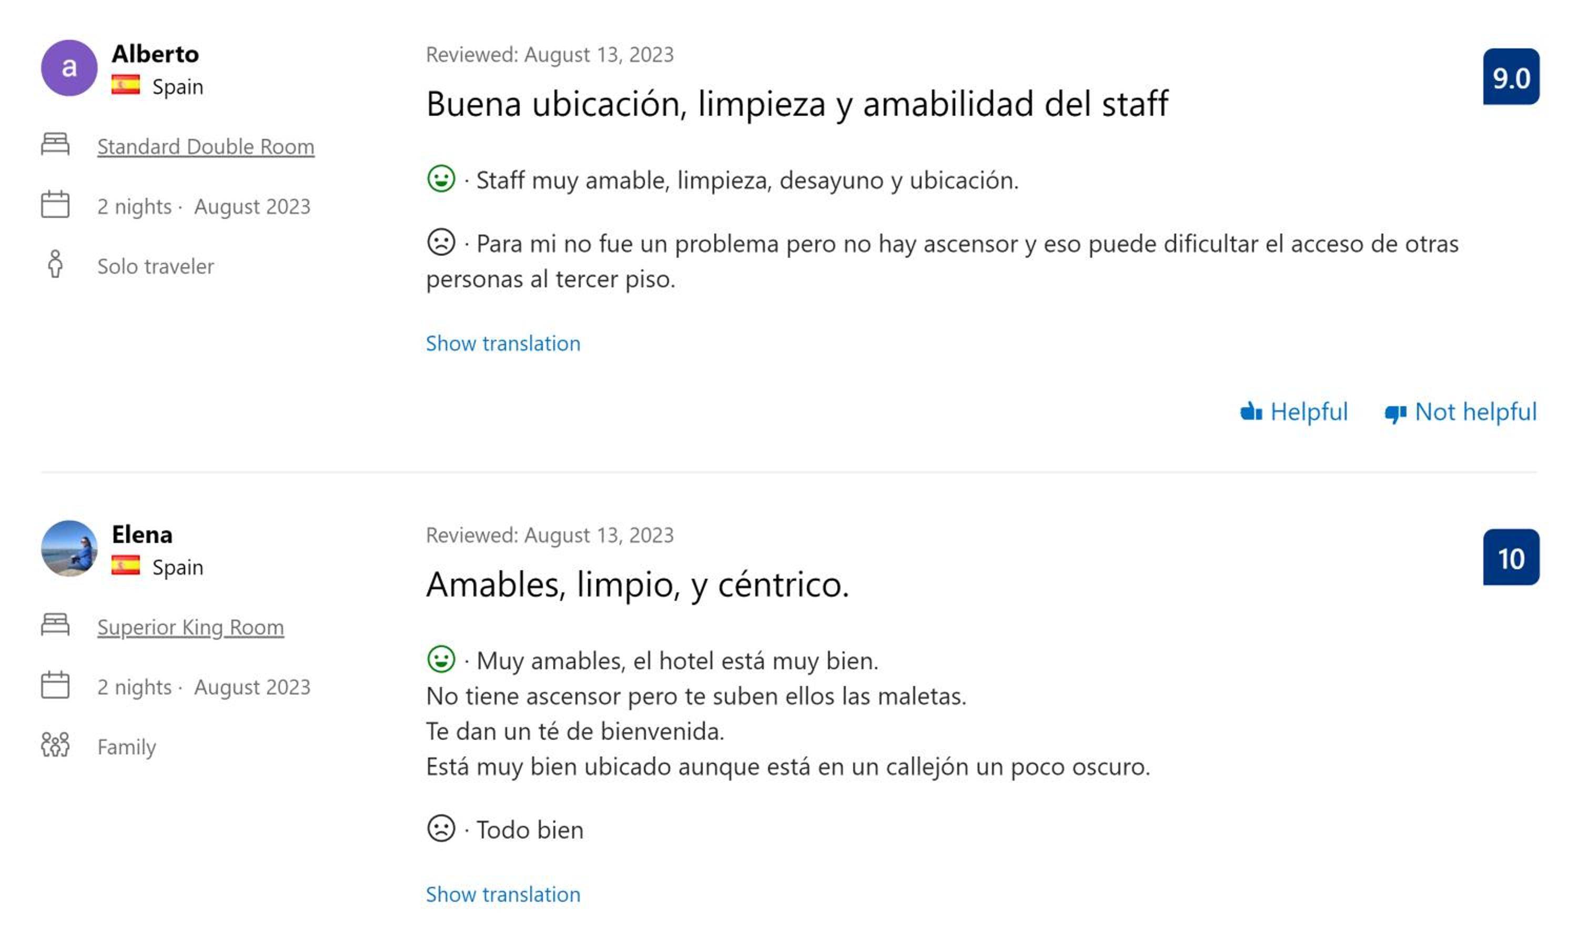Click the bed icon beside Standard Double Room

click(x=55, y=144)
